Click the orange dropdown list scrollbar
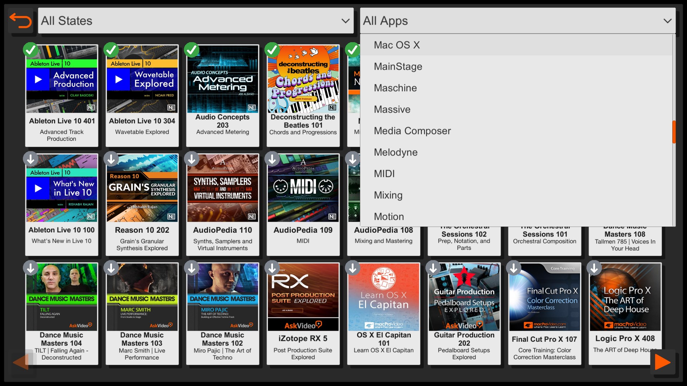Image resolution: width=687 pixels, height=386 pixels. 674,132
